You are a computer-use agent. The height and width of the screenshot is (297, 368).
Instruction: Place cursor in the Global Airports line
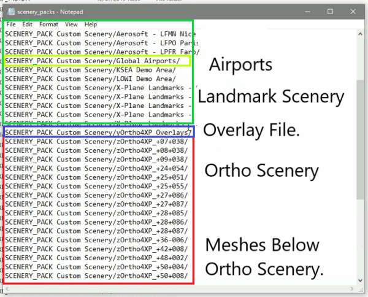pos(92,61)
